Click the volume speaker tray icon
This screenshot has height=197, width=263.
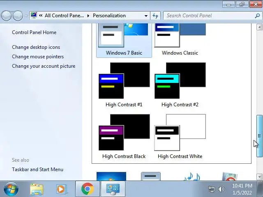click(x=221, y=189)
